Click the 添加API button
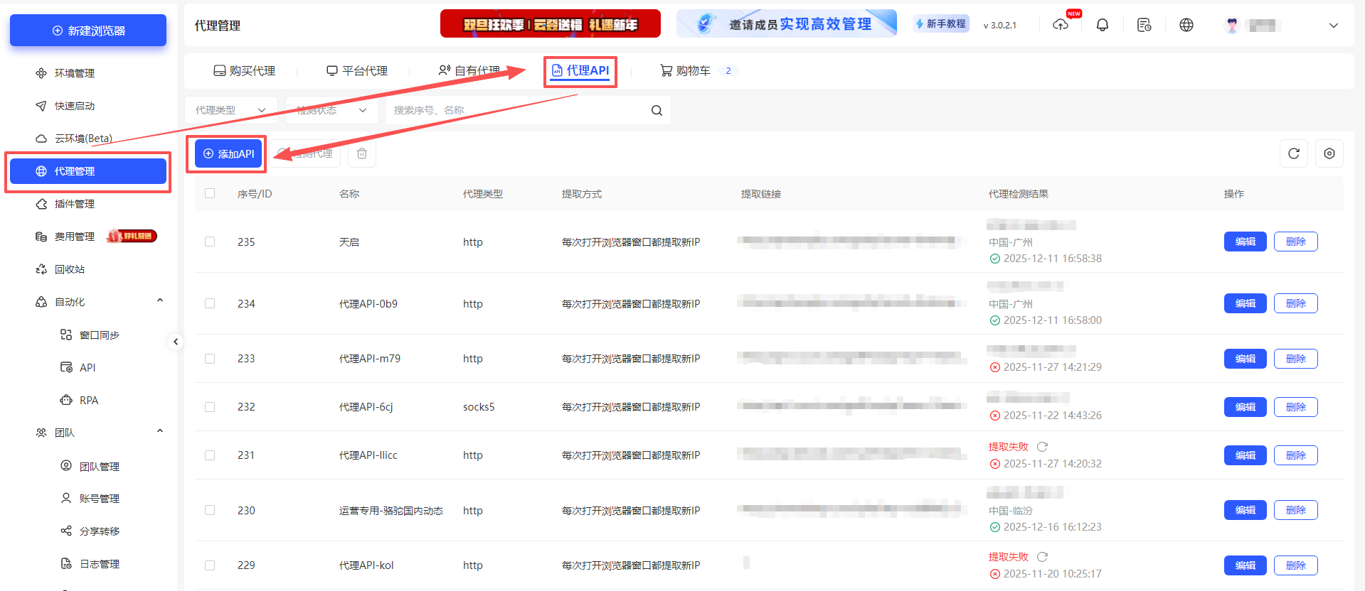The height and width of the screenshot is (591, 1365). point(228,153)
